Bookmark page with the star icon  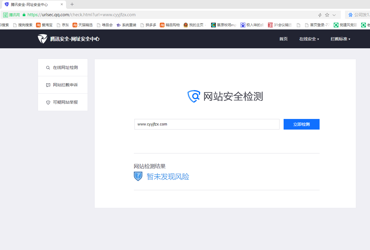pyautogui.click(x=327, y=15)
